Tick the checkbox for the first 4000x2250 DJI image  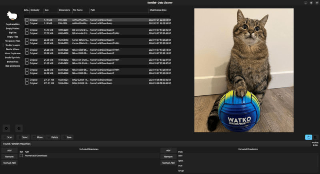(27, 30)
